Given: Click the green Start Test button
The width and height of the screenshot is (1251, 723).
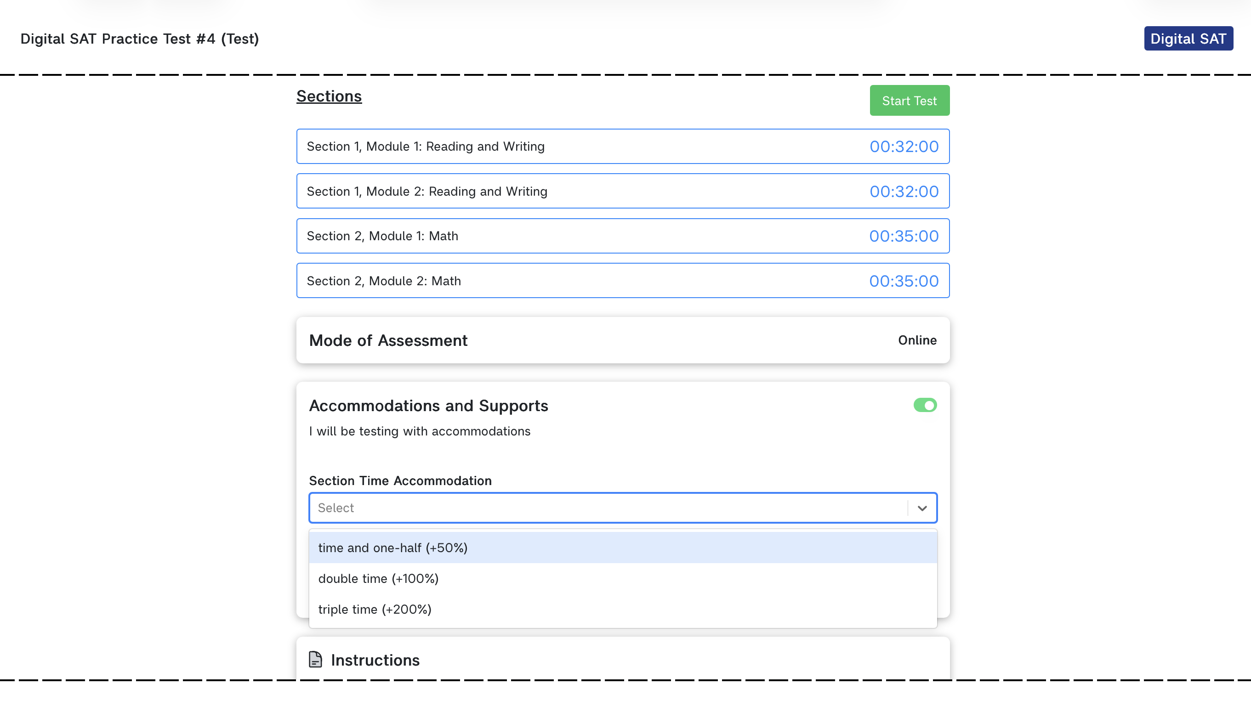Looking at the screenshot, I should point(910,100).
